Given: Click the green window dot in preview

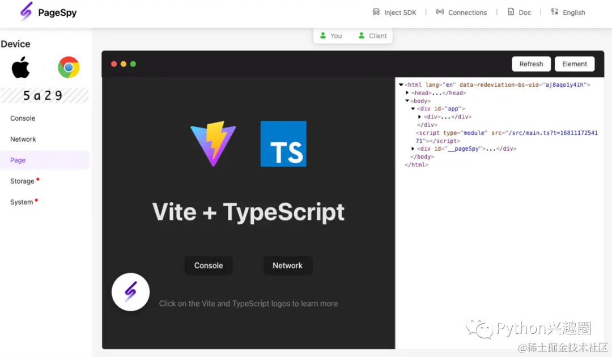Looking at the screenshot, I should click(x=133, y=64).
